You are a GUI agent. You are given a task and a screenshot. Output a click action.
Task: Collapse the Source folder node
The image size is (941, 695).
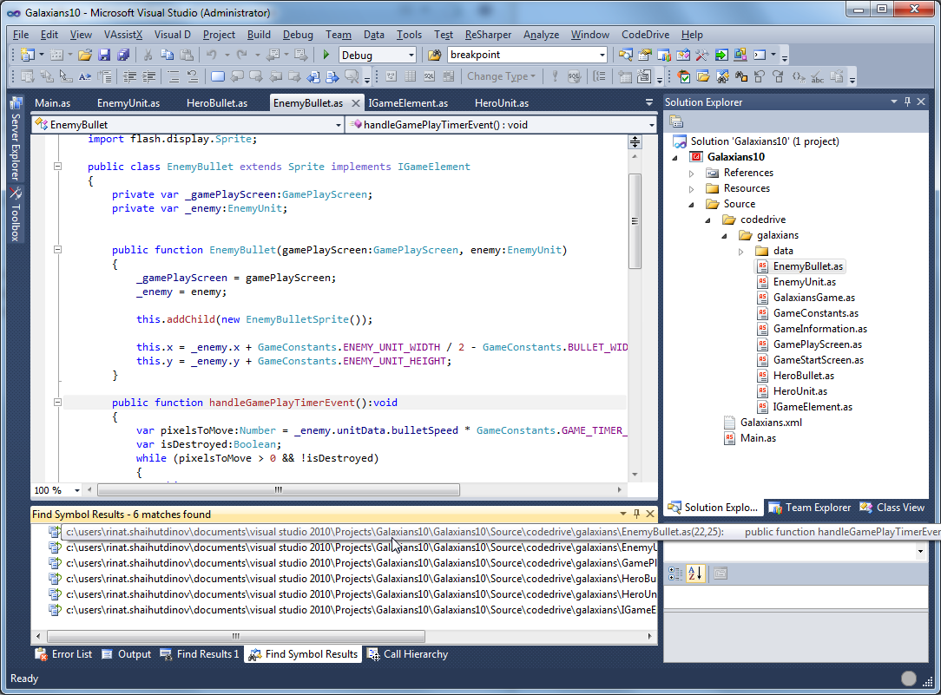pos(691,205)
